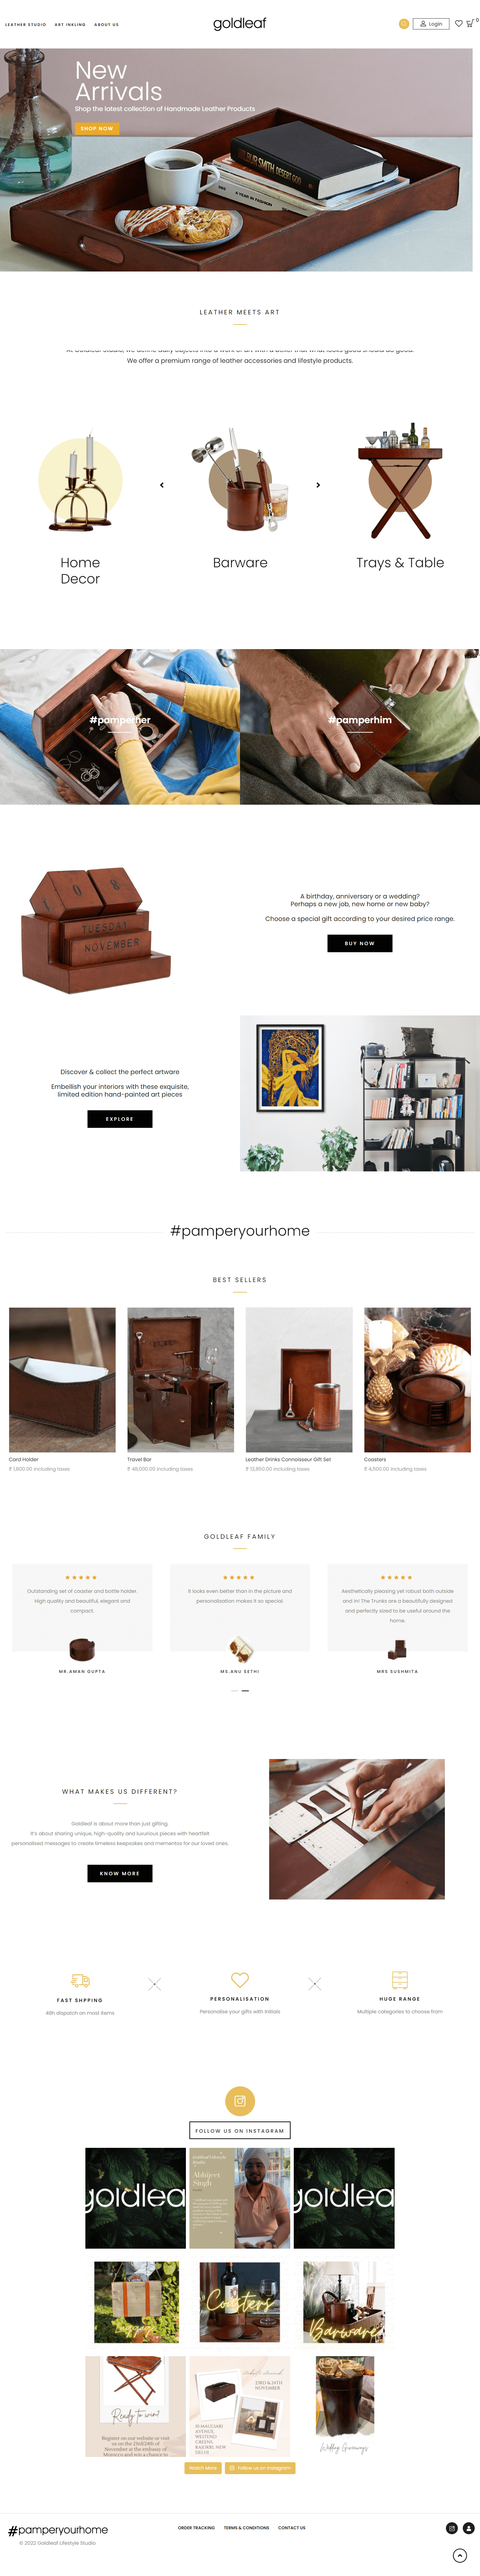Viewport: 480px width, 2576px height.
Task: Select the second testimonial slider indicator
Action: (x=245, y=1690)
